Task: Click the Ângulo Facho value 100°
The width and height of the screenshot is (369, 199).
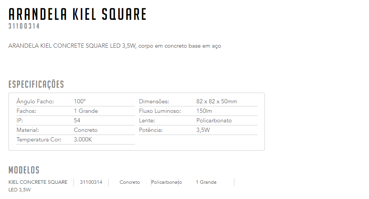Action: click(80, 101)
